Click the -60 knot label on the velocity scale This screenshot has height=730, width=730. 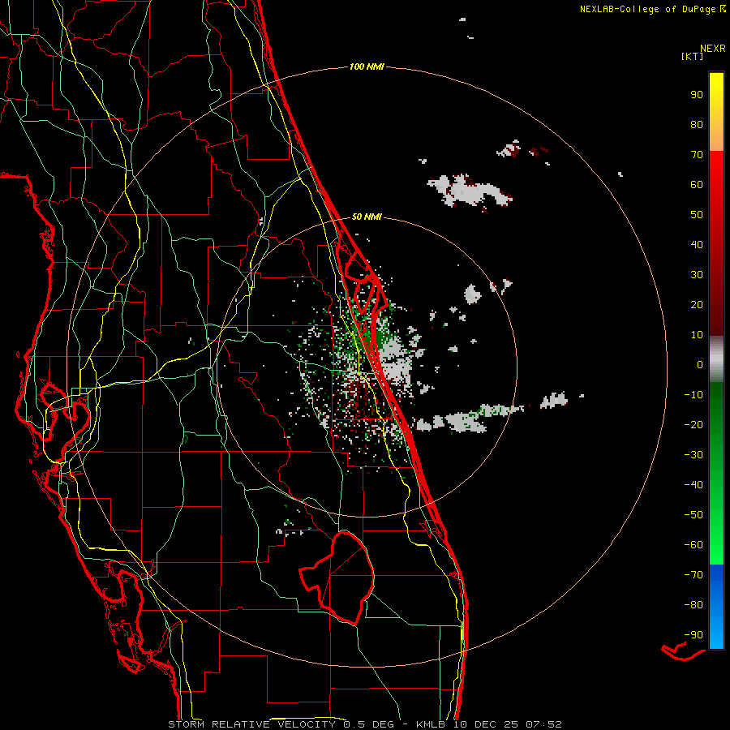(693, 545)
